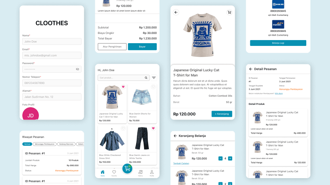Click the Nomor Telepon input field
The image size is (330, 185).
52,83
